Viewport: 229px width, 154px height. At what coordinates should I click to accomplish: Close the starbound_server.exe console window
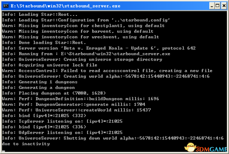(224, 6)
